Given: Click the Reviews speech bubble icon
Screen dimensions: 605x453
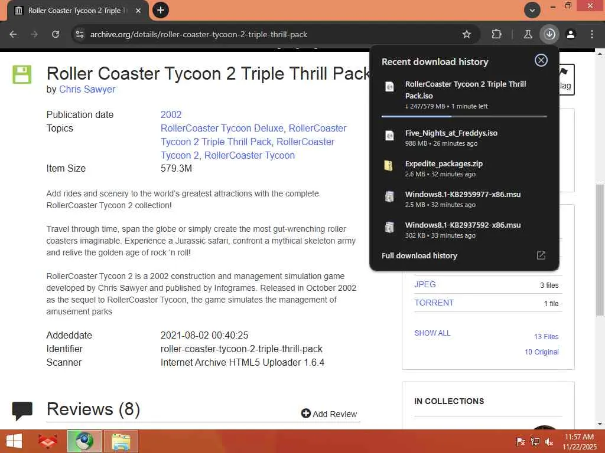Looking at the screenshot, I should [x=22, y=411].
